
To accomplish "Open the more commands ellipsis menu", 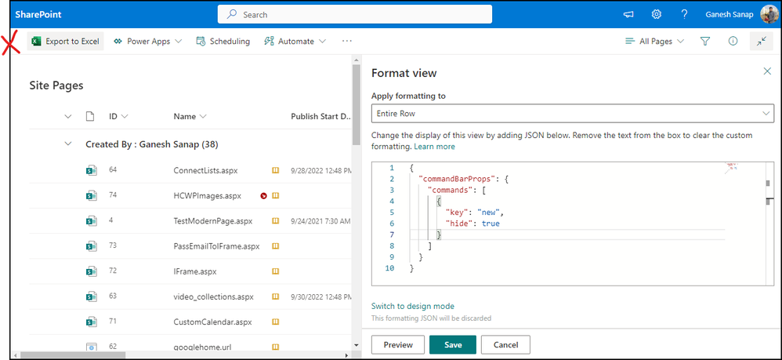I will pos(347,42).
